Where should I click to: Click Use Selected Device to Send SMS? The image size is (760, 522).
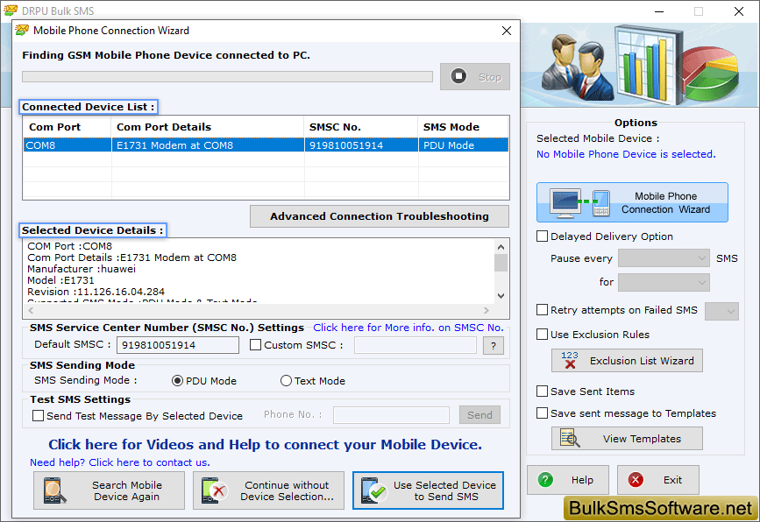[428, 490]
